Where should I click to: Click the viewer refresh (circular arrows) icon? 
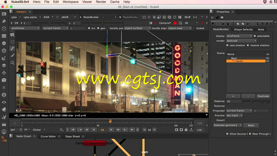click(169, 17)
